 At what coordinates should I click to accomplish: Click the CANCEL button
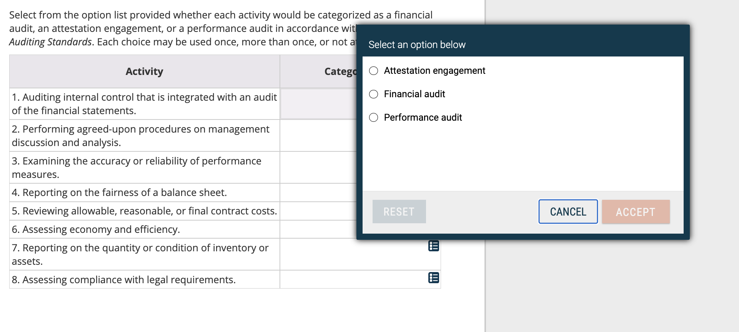click(x=568, y=211)
